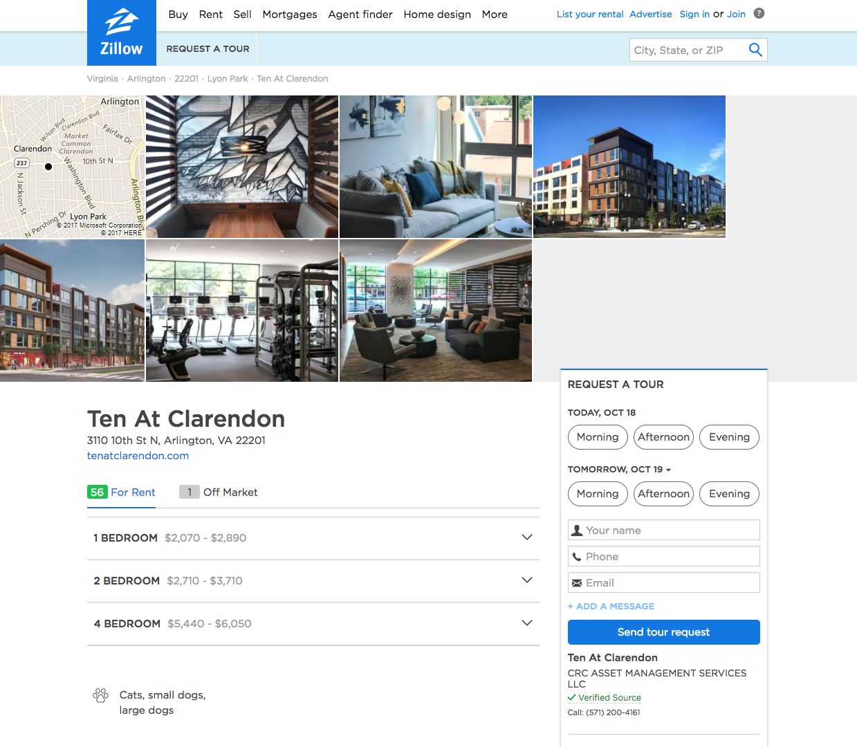Open List your rental link
This screenshot has height=747, width=857.
[x=590, y=14]
